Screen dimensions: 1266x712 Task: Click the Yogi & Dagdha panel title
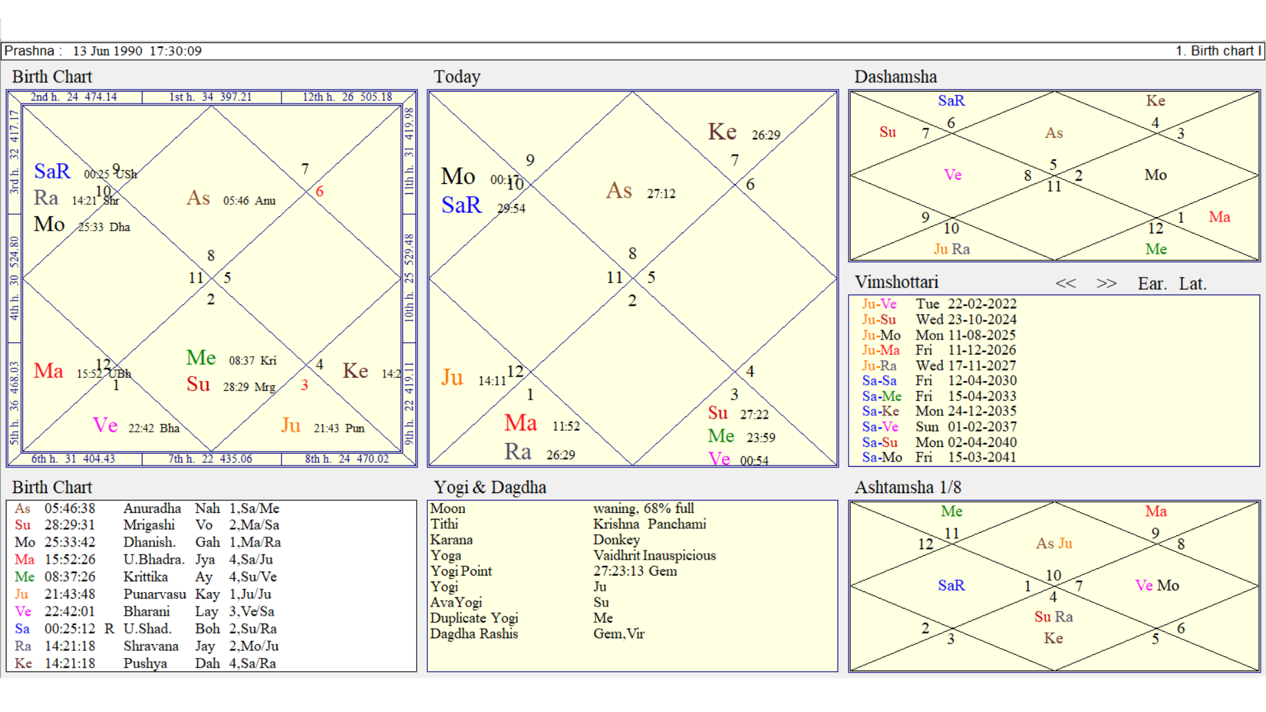click(490, 487)
